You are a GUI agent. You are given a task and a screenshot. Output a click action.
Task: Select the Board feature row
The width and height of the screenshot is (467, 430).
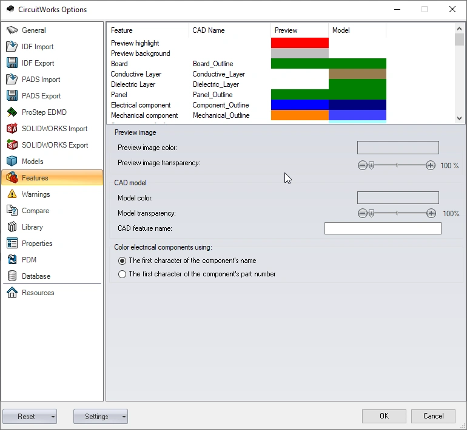247,64
